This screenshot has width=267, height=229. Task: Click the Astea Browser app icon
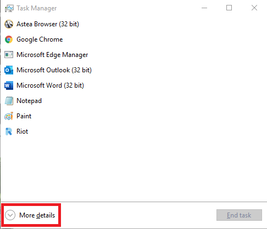[x=9, y=24]
